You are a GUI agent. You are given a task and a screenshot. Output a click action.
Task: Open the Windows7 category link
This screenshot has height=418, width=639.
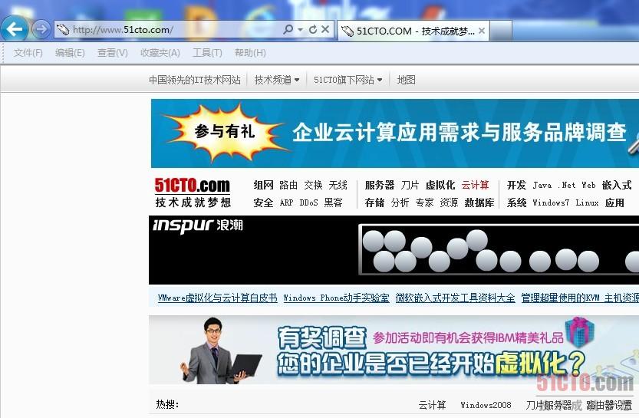[551, 203]
